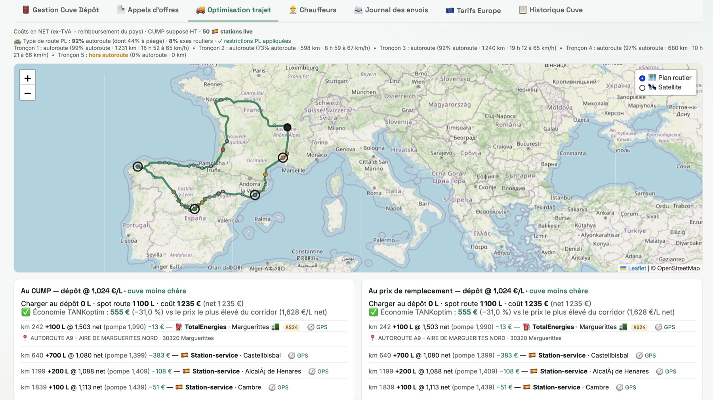Click the 'TotalEnergies' name in the CUMP panel

point(205,327)
